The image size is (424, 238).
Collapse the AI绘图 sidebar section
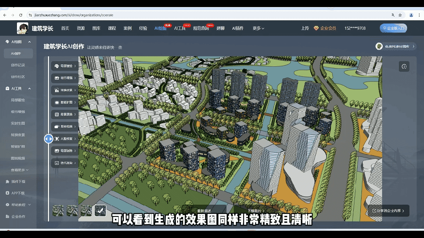[x=18, y=41]
